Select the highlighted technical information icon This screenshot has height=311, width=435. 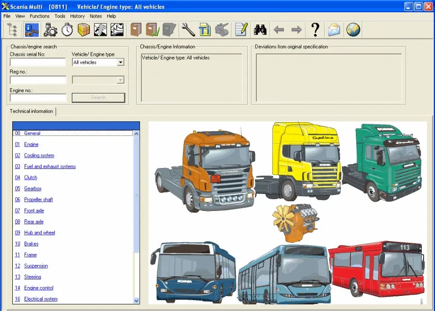(32, 30)
